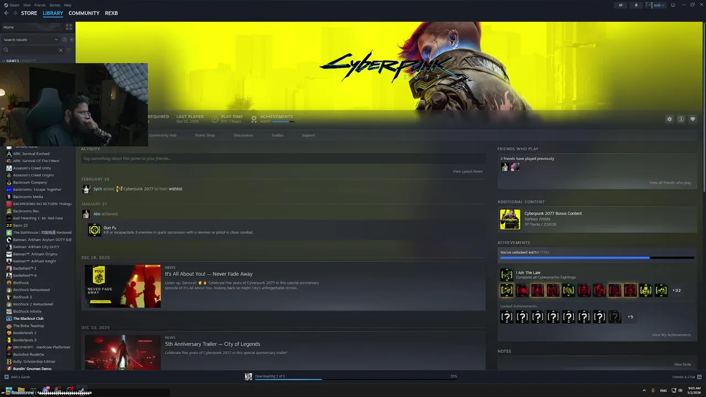The image size is (706, 397).
Task: Open the notifications bell icon
Action: (x=636, y=5)
